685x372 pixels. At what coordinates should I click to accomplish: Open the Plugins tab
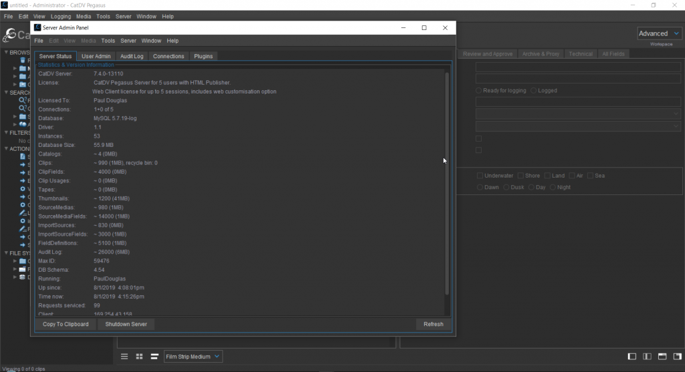[203, 56]
